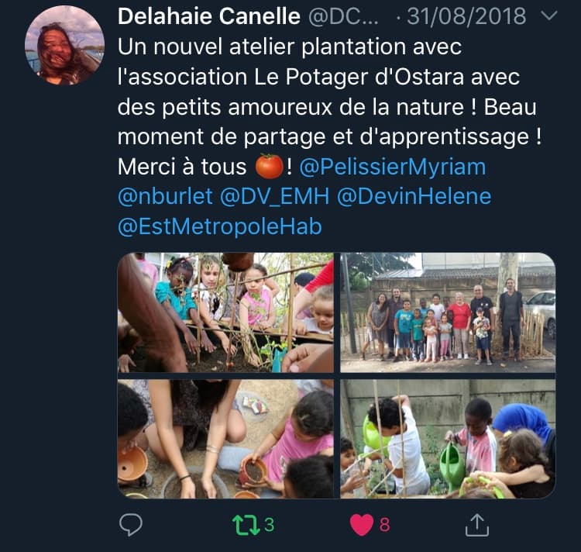581x552 pixels.
Task: Open the @DV_EMH mention
Action: [274, 196]
